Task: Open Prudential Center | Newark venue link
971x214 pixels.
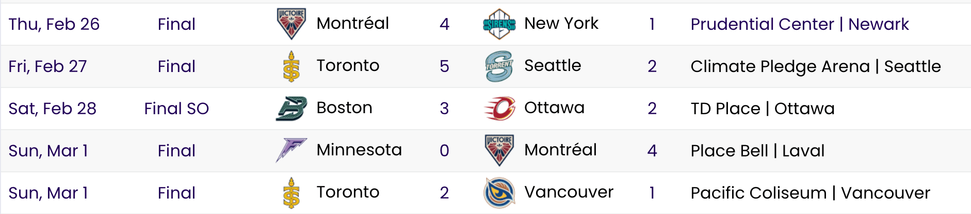Action: 800,24
